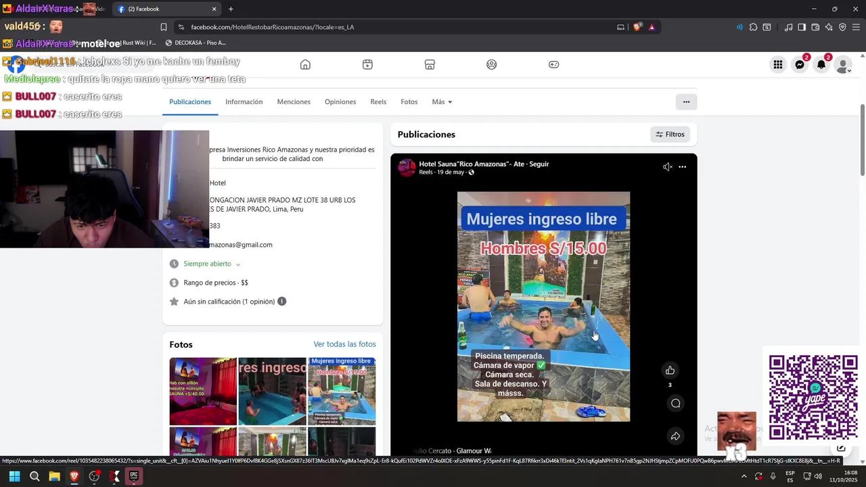Open the Brave Wallet icon

coord(815,27)
